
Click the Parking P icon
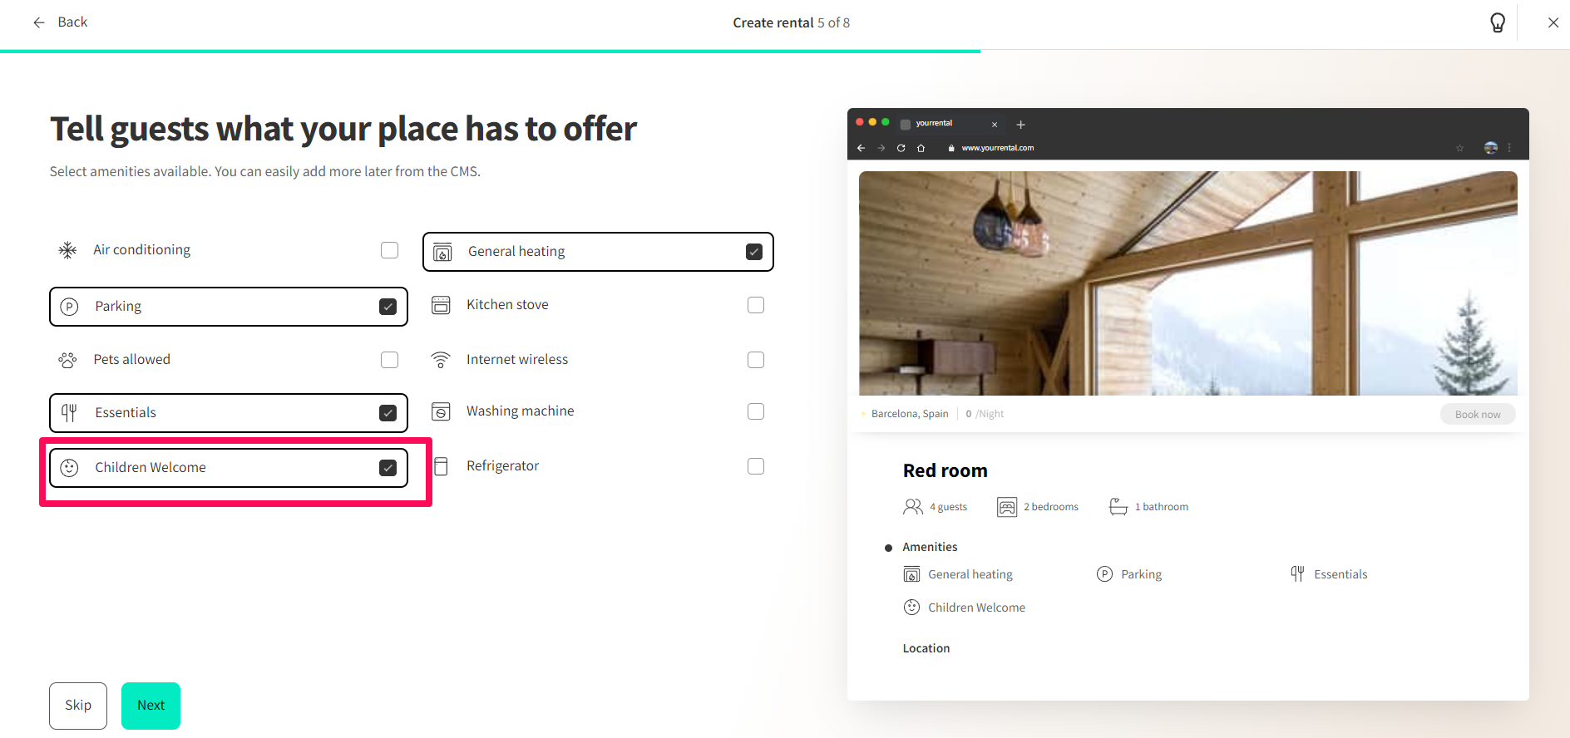tap(70, 307)
